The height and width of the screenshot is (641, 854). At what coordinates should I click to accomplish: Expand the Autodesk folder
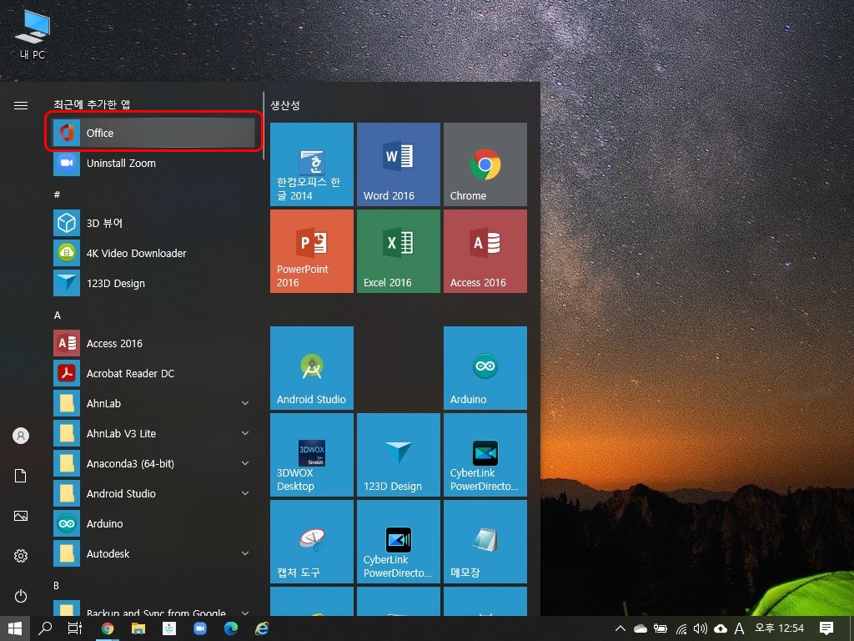point(153,553)
